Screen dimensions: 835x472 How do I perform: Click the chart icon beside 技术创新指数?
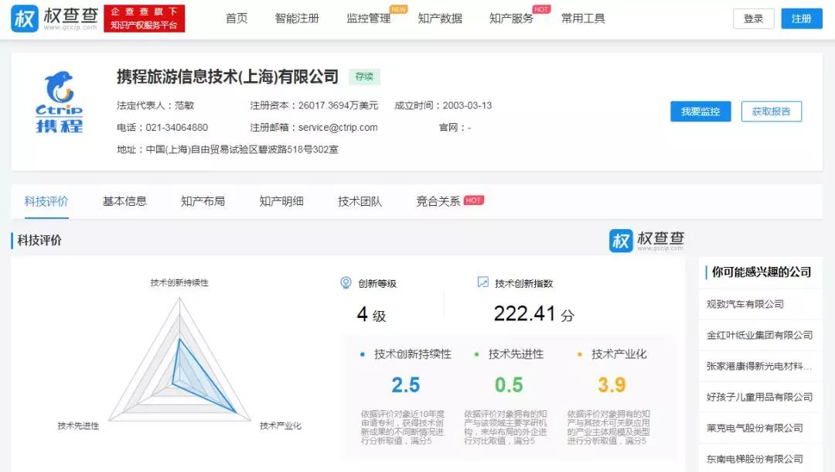click(483, 284)
